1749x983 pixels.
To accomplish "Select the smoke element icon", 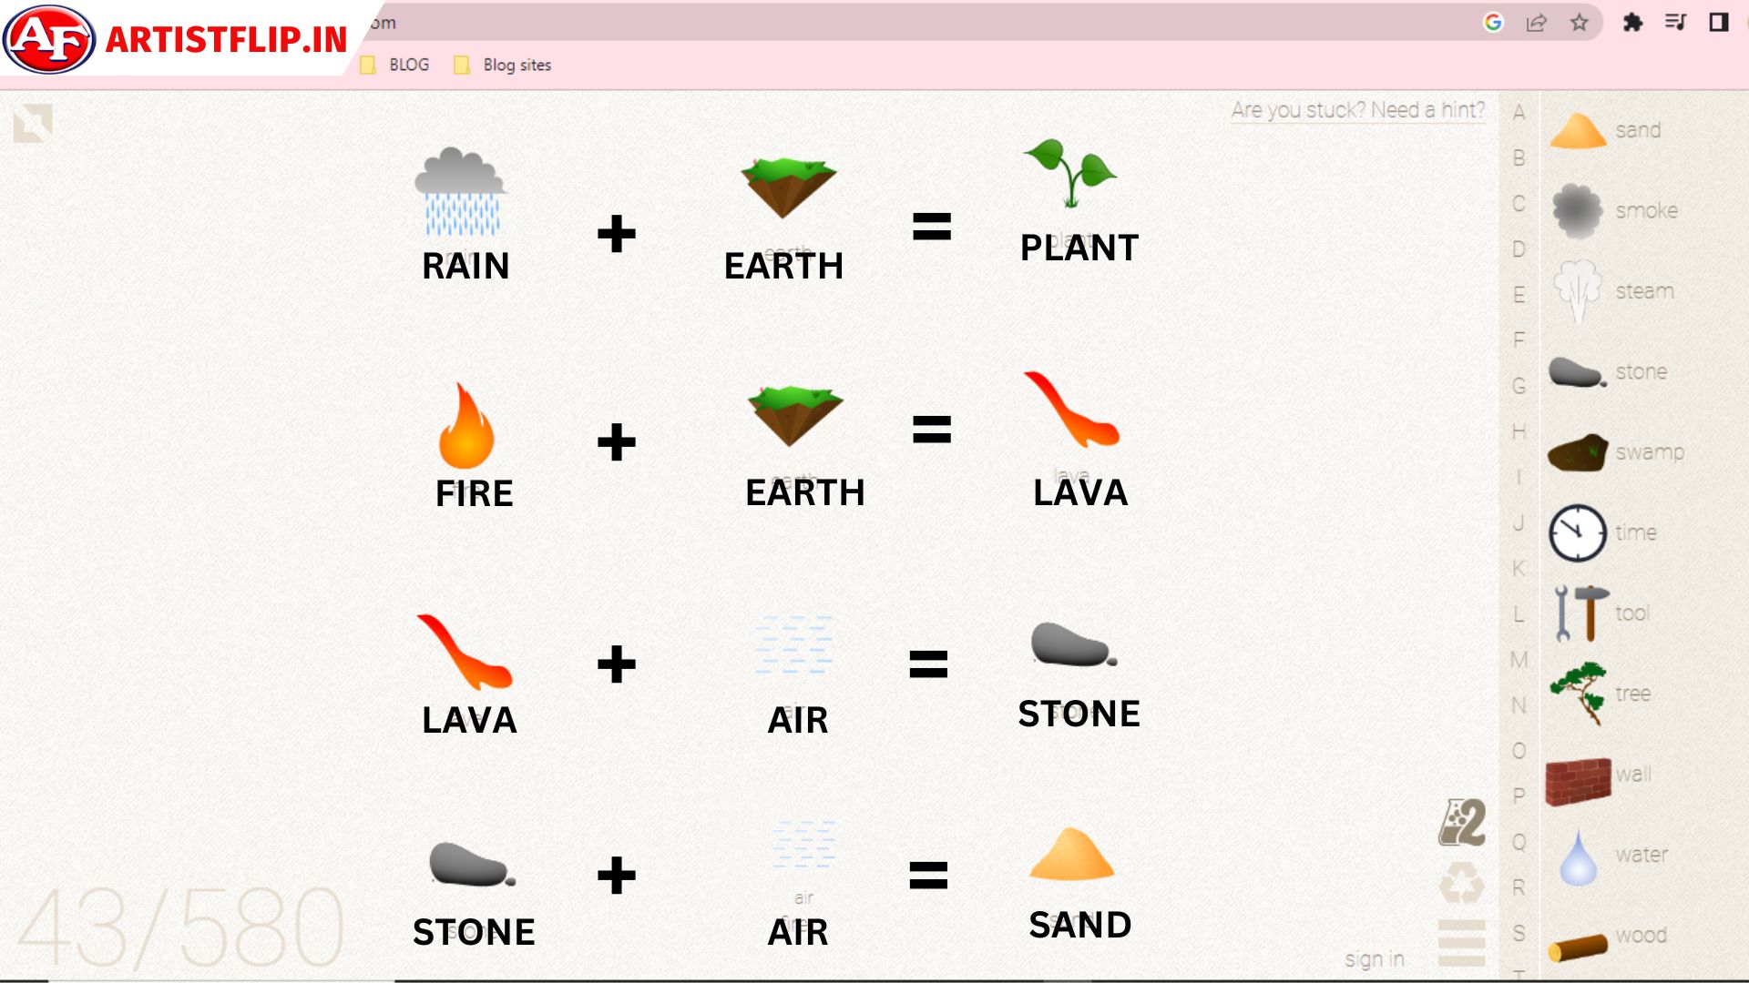I will pyautogui.click(x=1576, y=210).
